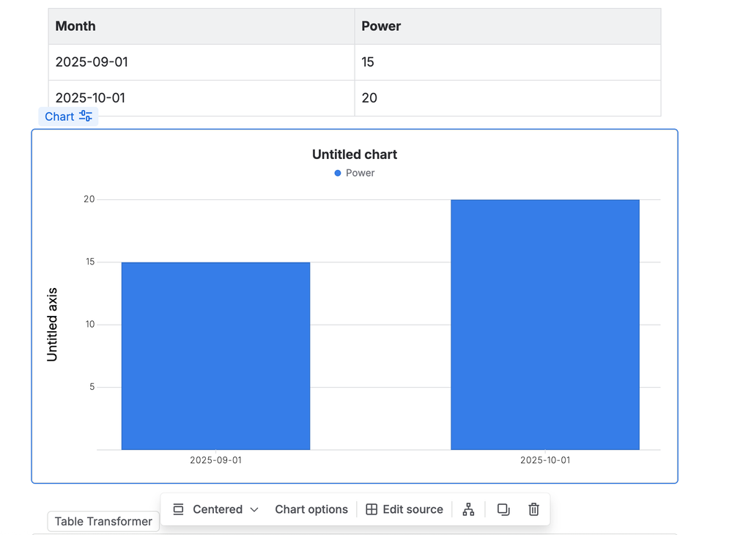Click the hierarchy structure icon in toolbar
This screenshot has height=535, width=732.
pos(468,509)
